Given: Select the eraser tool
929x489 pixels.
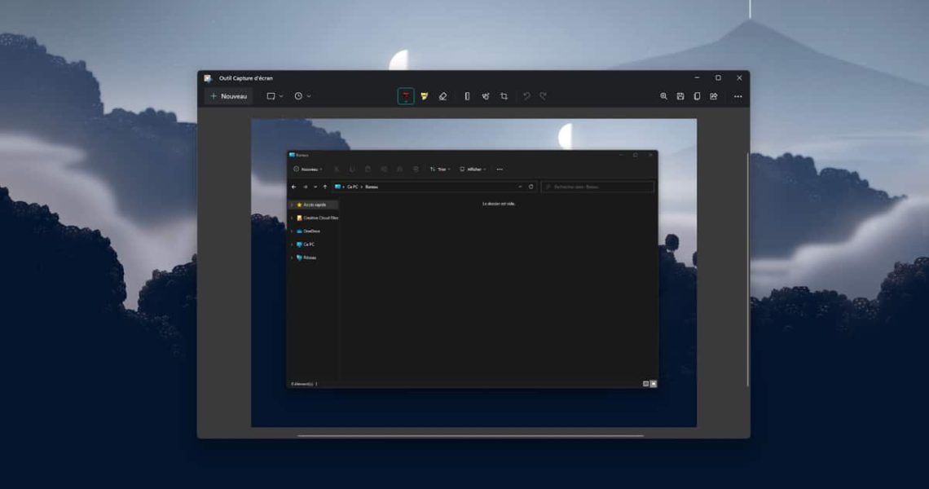Looking at the screenshot, I should (x=442, y=96).
